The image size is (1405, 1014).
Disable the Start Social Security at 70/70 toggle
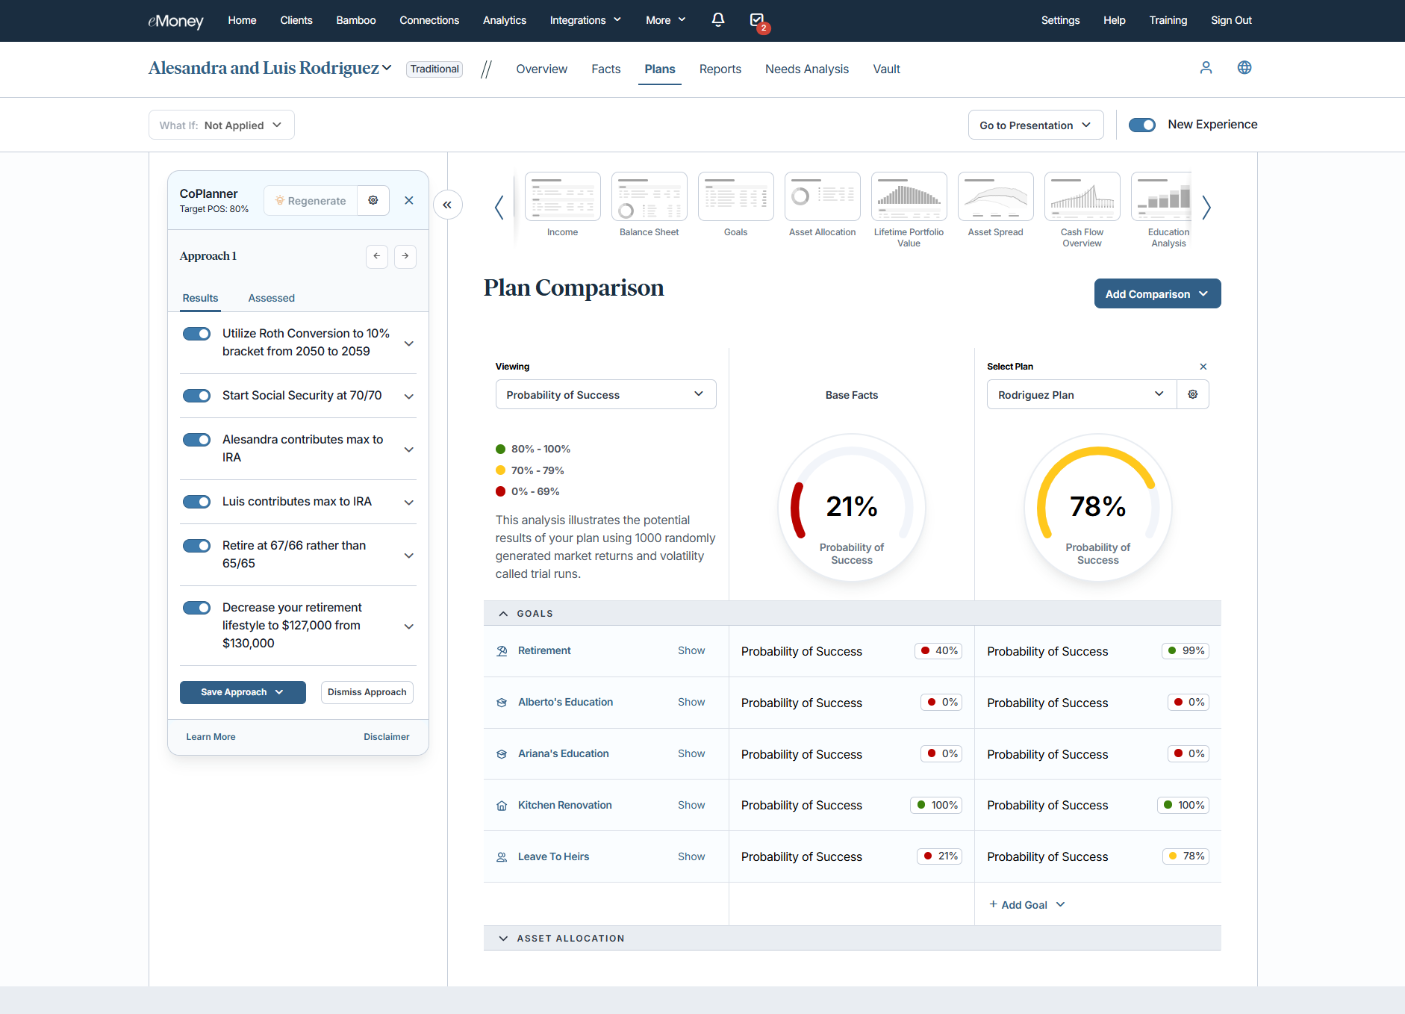tap(197, 396)
